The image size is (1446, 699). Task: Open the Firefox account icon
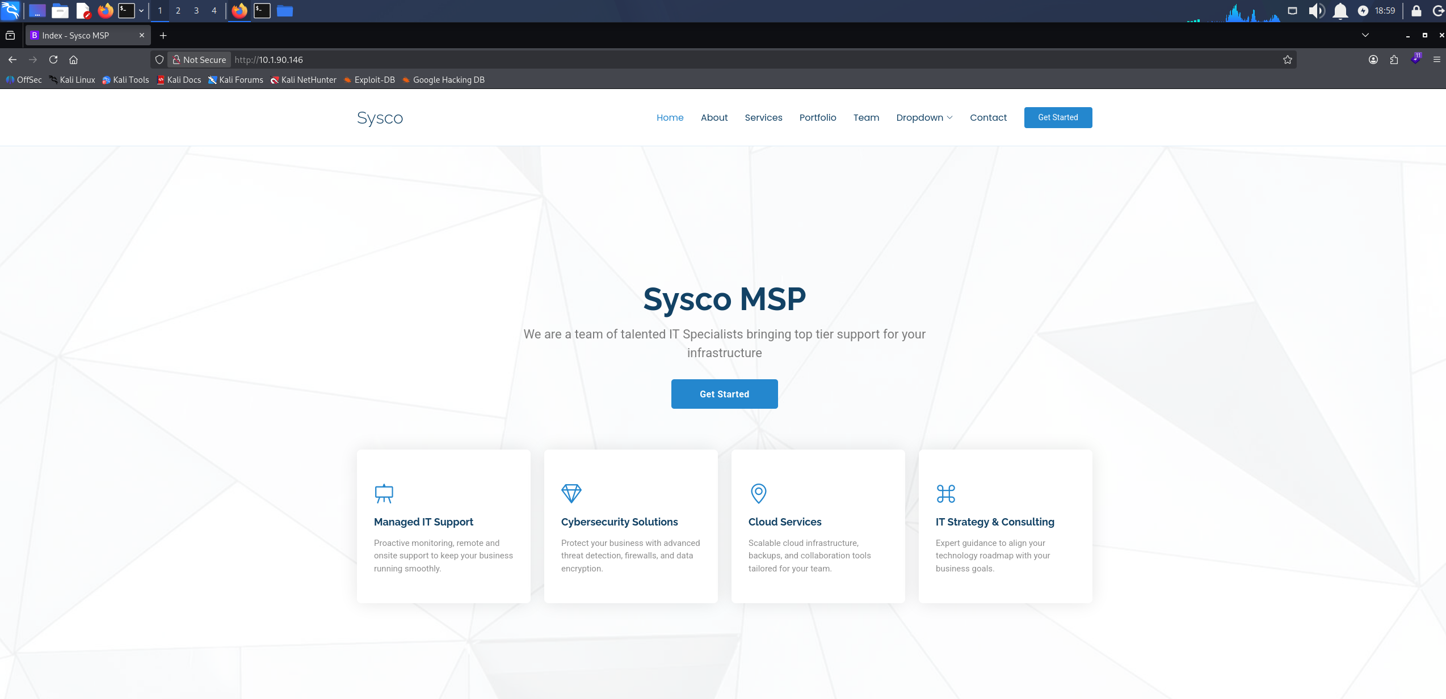pyautogui.click(x=1373, y=60)
